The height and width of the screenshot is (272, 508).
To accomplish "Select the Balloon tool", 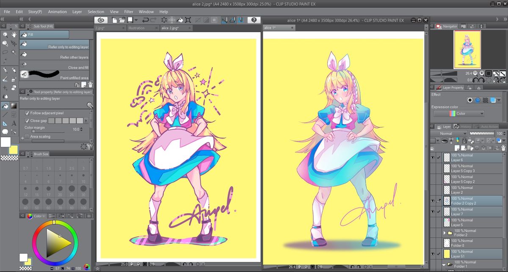I will (5, 132).
